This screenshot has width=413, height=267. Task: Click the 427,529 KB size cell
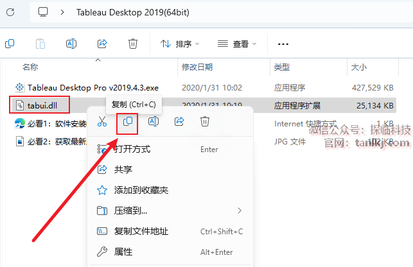[373, 88]
